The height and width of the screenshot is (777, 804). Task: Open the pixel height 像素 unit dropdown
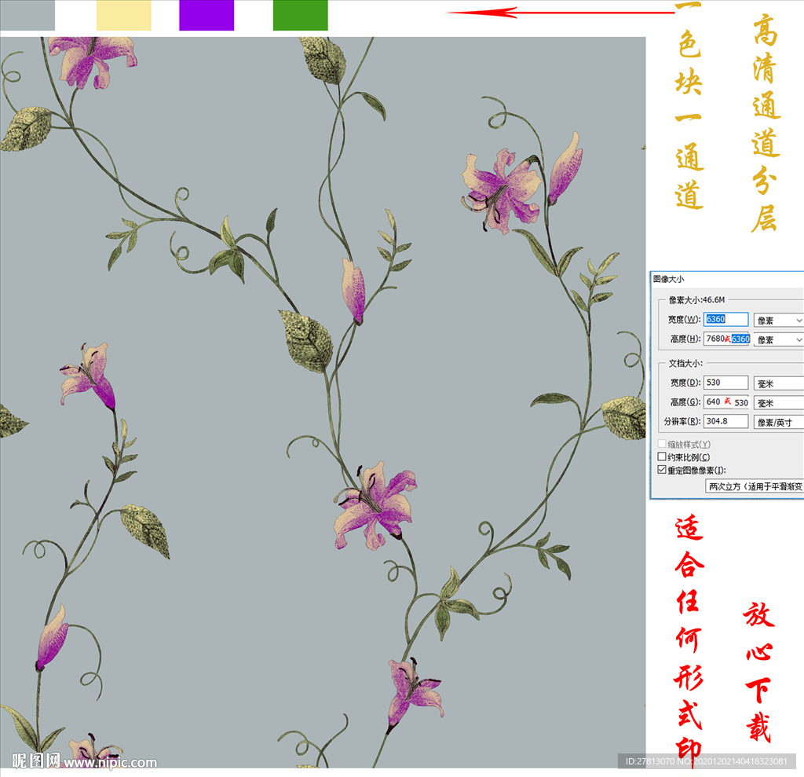[778, 339]
